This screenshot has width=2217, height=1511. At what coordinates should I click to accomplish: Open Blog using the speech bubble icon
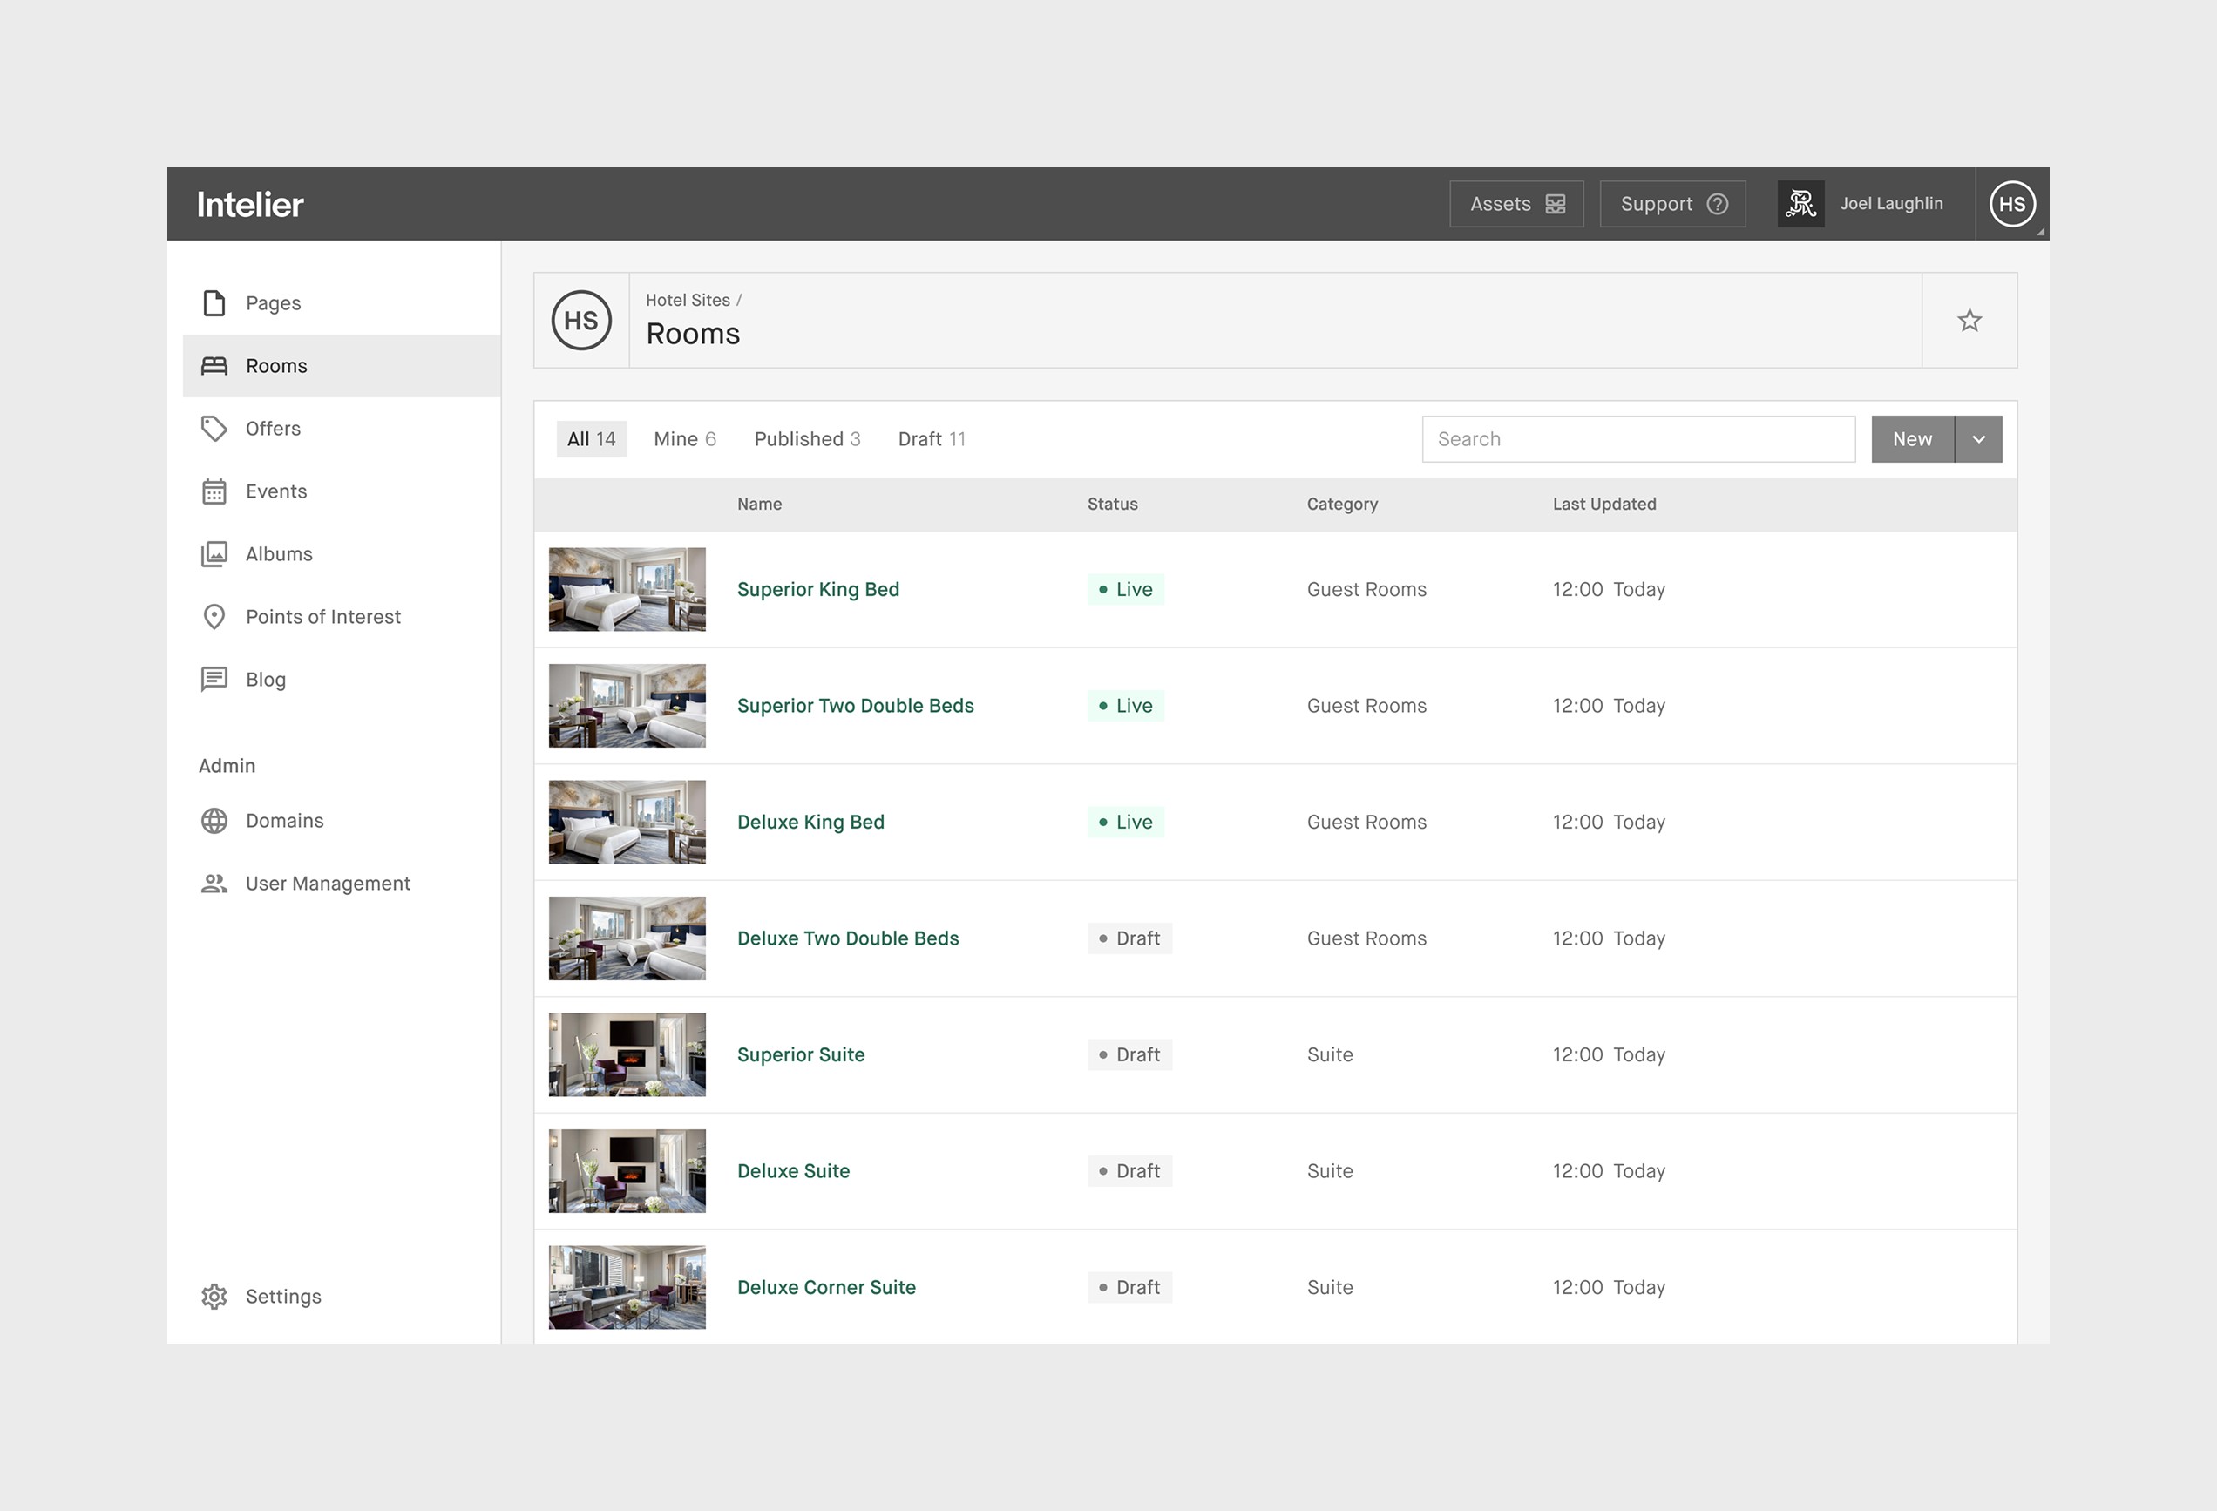(214, 678)
